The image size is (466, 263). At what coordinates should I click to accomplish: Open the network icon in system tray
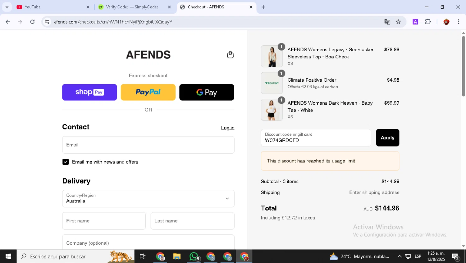(x=408, y=256)
